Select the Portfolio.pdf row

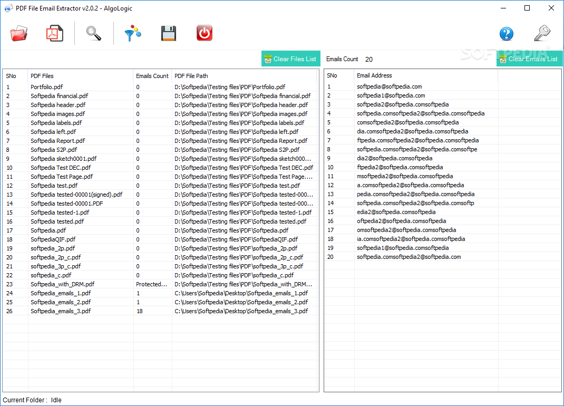click(x=160, y=87)
